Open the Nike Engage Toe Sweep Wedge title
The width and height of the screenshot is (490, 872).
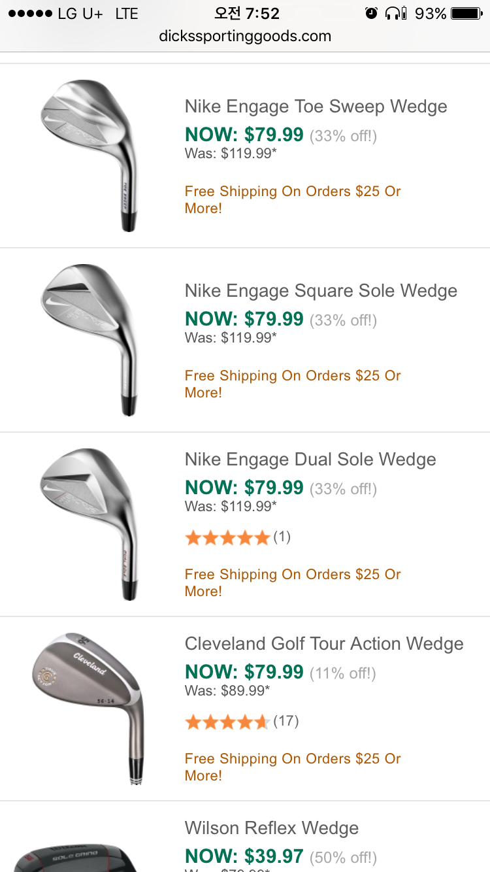(x=316, y=107)
